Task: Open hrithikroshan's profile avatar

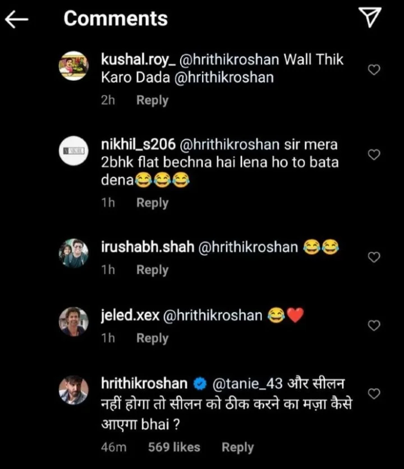Action: (x=74, y=390)
